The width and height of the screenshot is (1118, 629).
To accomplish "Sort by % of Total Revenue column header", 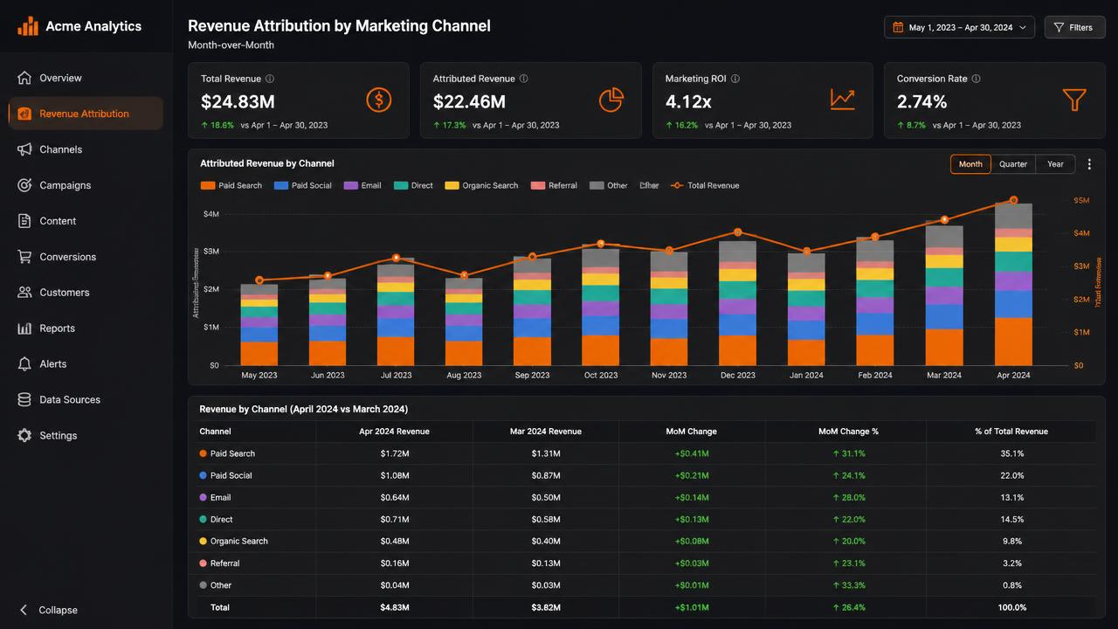I will 1011,432.
